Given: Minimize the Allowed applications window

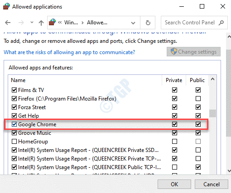Looking at the screenshot, I should pos(182,6).
